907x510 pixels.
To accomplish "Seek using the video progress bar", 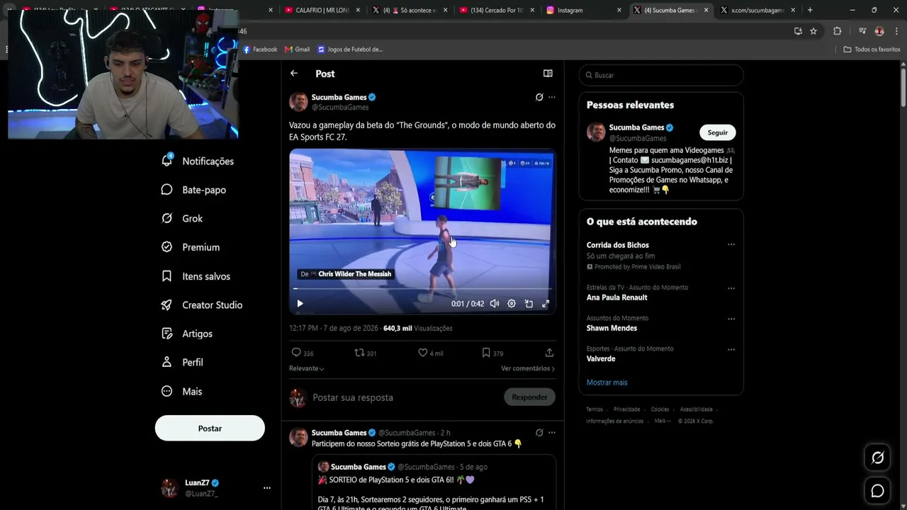I will click(x=422, y=289).
